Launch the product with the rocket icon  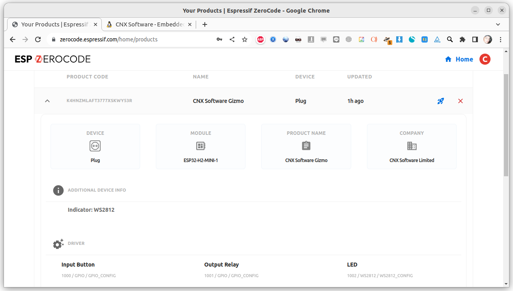[441, 101]
